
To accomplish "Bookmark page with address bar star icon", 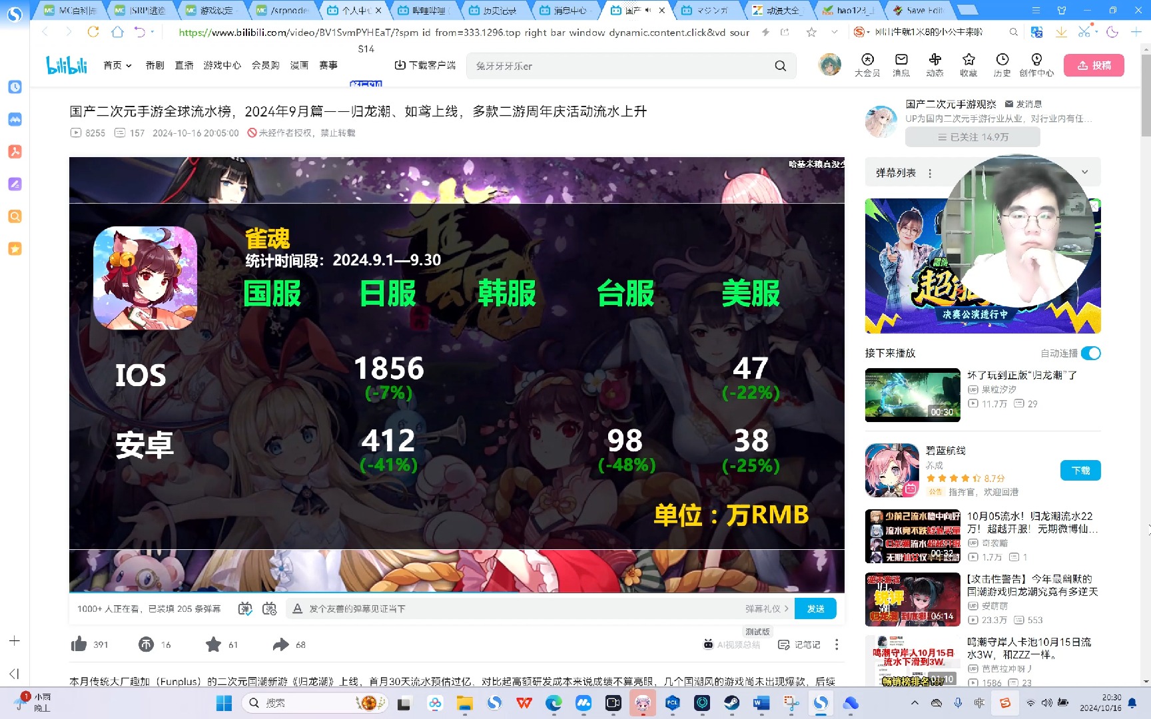I will [811, 32].
